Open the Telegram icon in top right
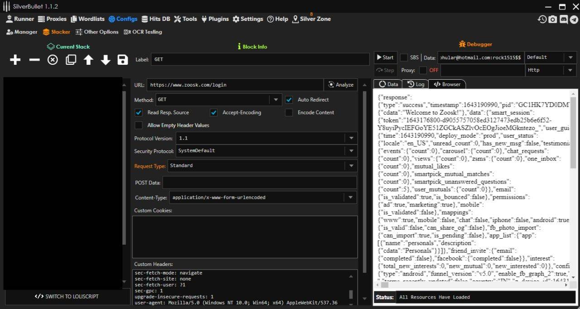 tap(574, 19)
